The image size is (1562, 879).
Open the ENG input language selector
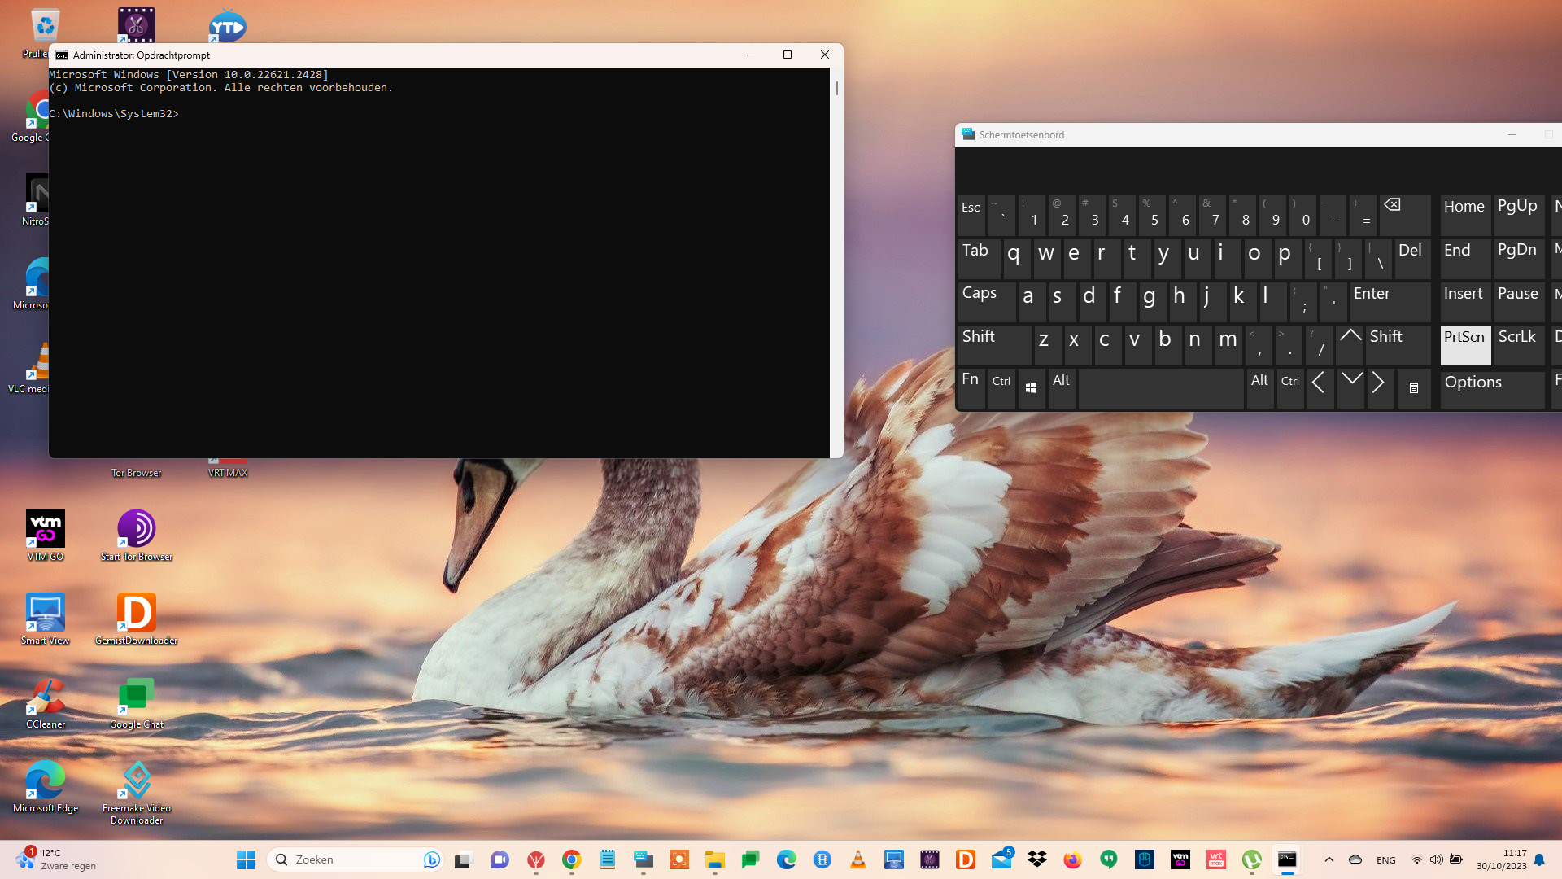point(1385,860)
